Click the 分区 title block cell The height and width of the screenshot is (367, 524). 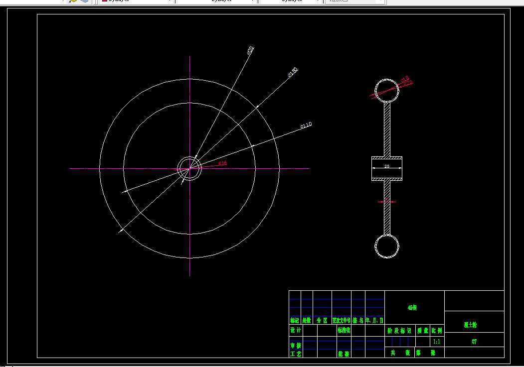click(322, 320)
